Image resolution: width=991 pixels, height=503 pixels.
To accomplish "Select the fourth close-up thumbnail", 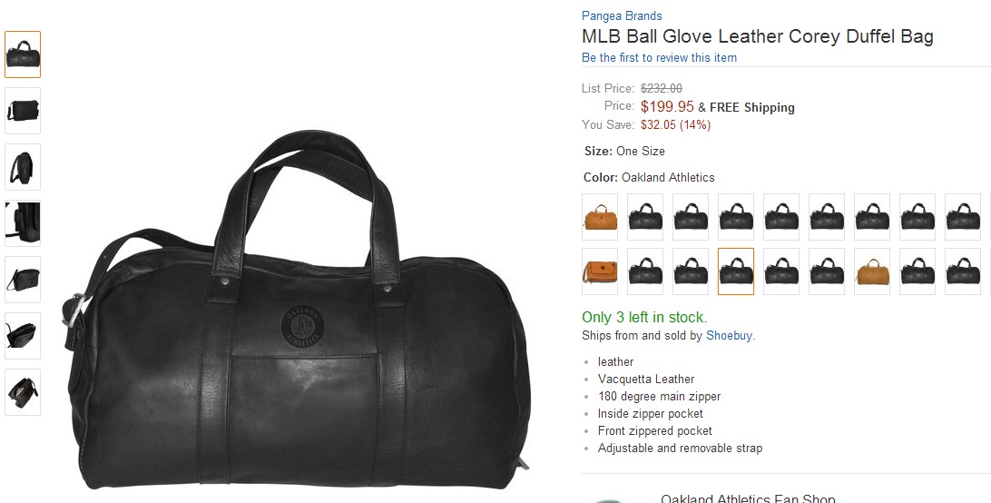I will click(x=23, y=223).
